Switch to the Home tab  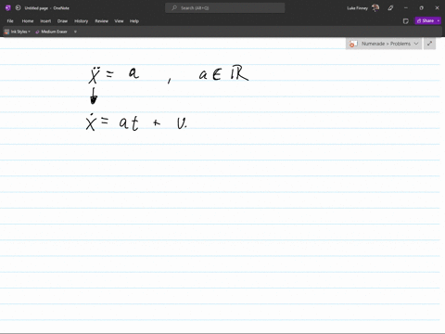pyautogui.click(x=28, y=21)
